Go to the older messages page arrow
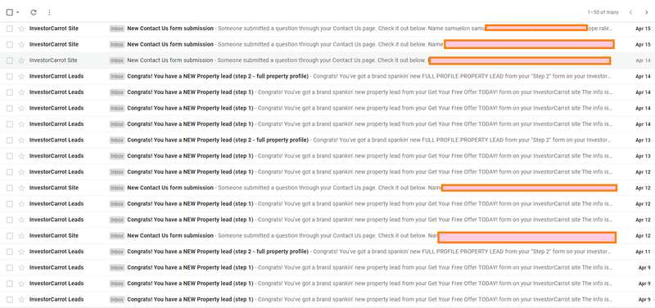 click(x=646, y=12)
